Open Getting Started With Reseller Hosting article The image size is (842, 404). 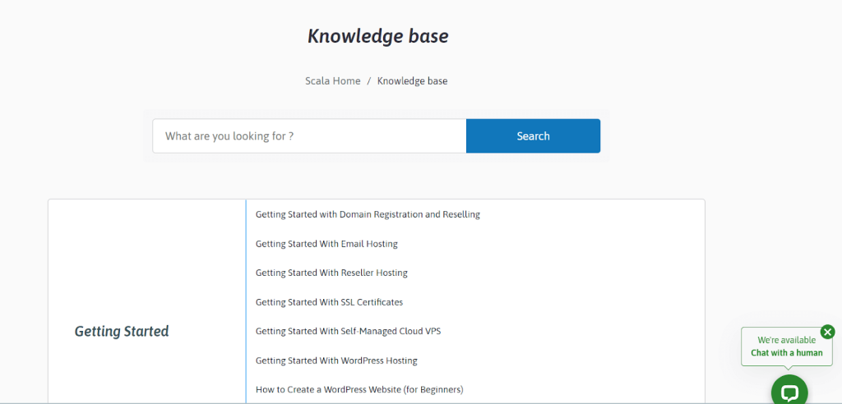click(x=331, y=273)
